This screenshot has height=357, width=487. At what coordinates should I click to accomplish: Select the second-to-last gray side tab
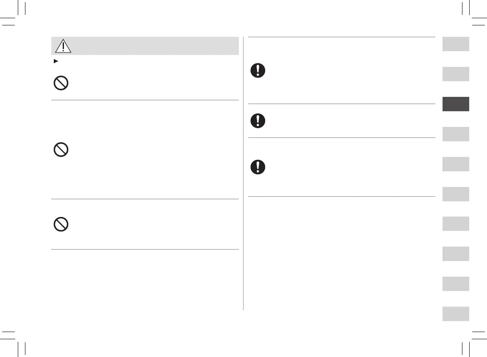456,284
